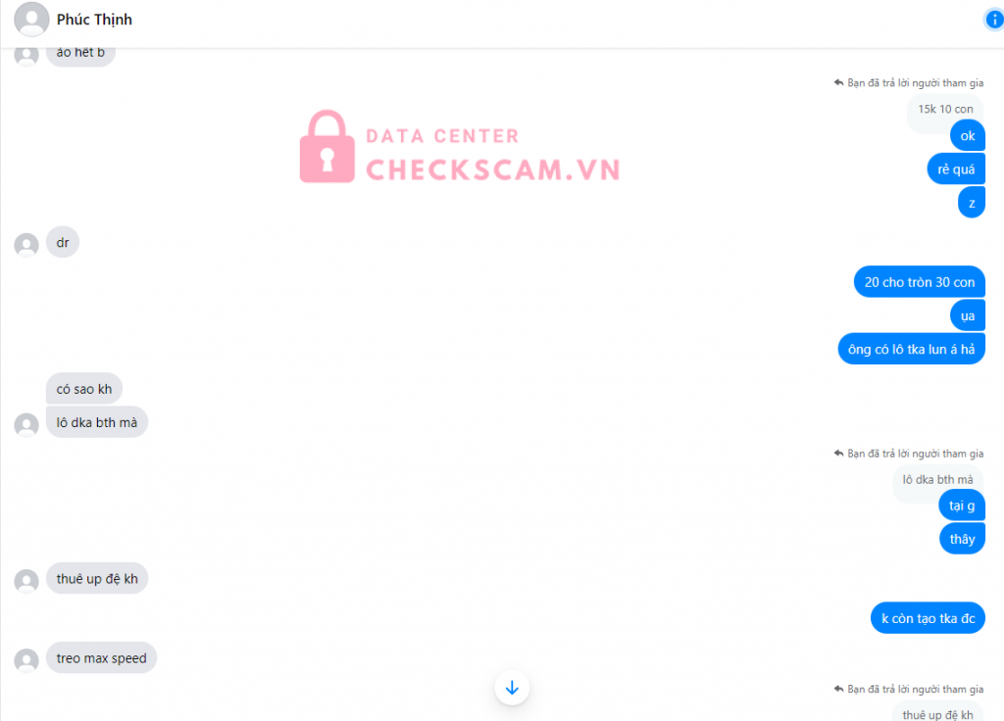This screenshot has width=1004, height=721.
Task: Open conversation info via blue info icon
Action: pos(994,20)
